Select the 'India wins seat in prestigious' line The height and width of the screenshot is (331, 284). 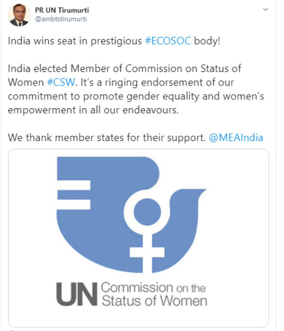tap(75, 41)
